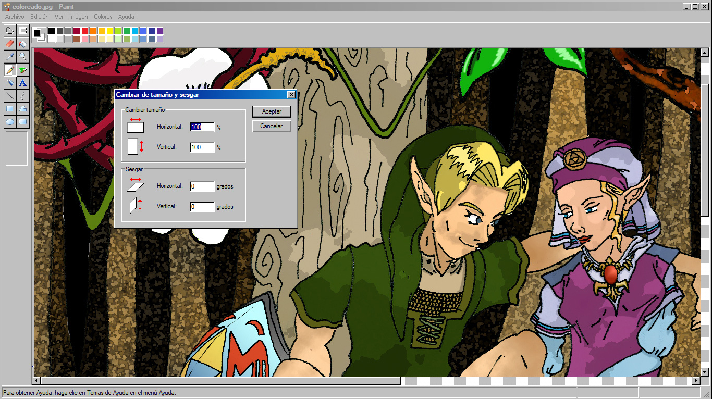Select the Free-form select tool
The image size is (712, 400).
click(10, 30)
